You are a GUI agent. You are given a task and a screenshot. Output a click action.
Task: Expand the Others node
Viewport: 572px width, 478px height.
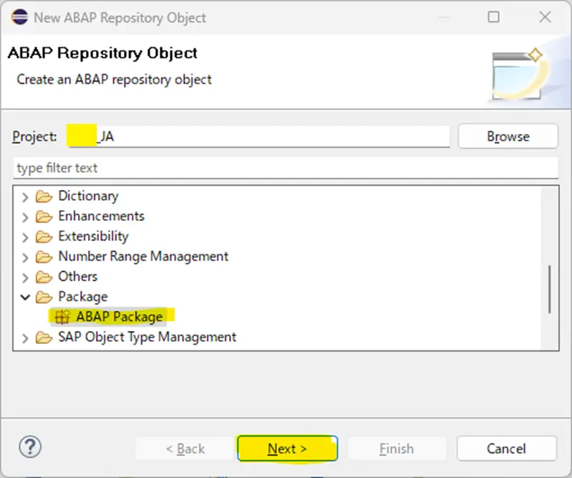click(x=25, y=277)
